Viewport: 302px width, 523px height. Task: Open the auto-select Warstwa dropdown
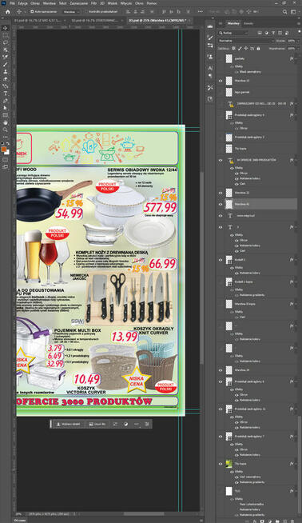72,12
